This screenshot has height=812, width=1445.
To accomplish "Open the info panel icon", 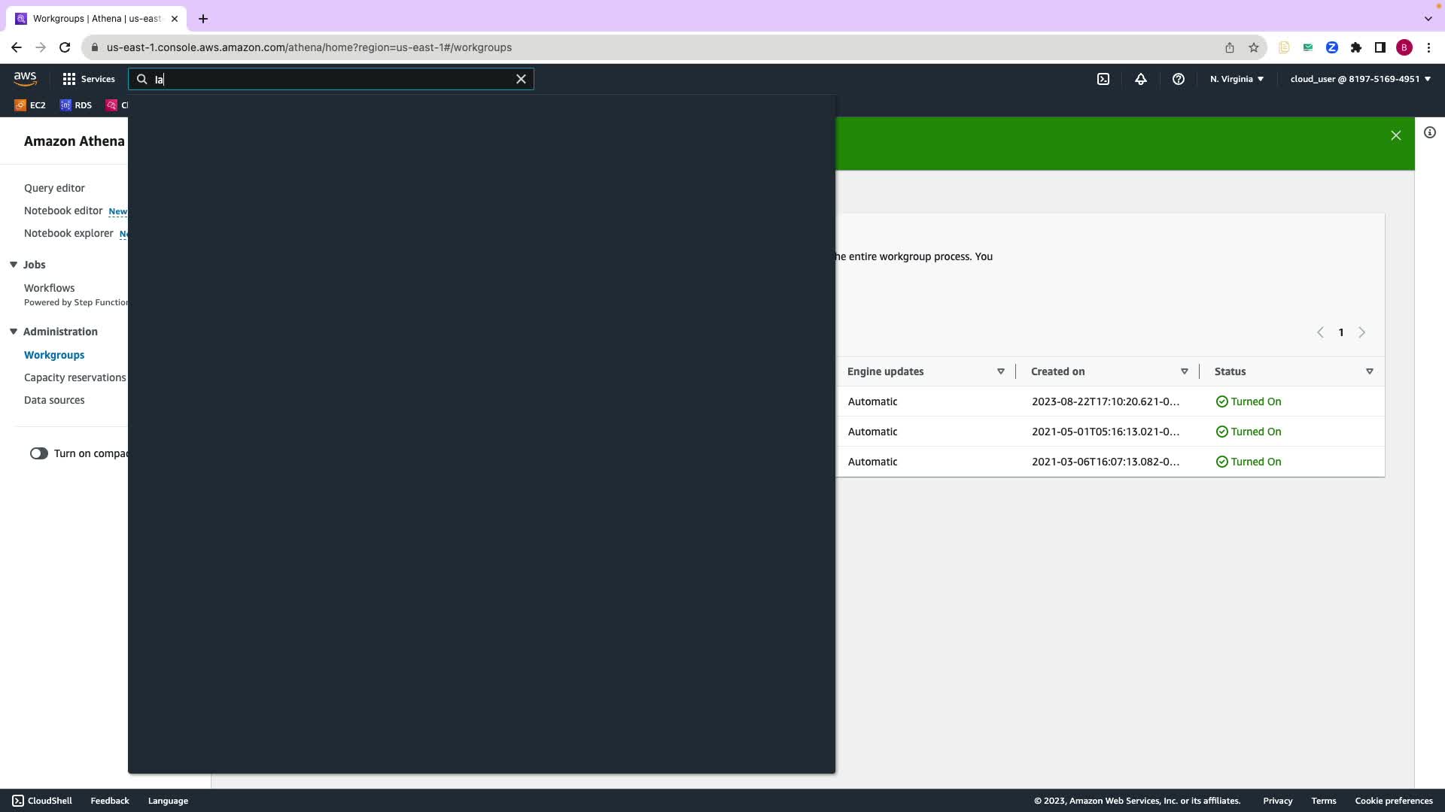I will pos(1430,133).
